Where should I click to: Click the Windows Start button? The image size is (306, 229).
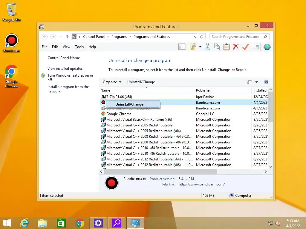(x=7, y=223)
